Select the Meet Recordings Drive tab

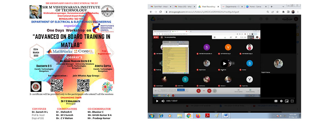pos(209,6)
